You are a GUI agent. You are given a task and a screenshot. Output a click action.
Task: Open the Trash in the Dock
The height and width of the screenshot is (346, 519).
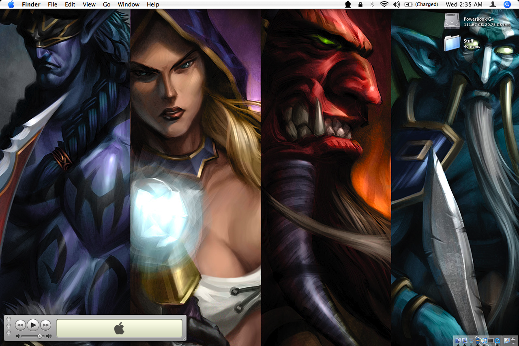(x=513, y=341)
